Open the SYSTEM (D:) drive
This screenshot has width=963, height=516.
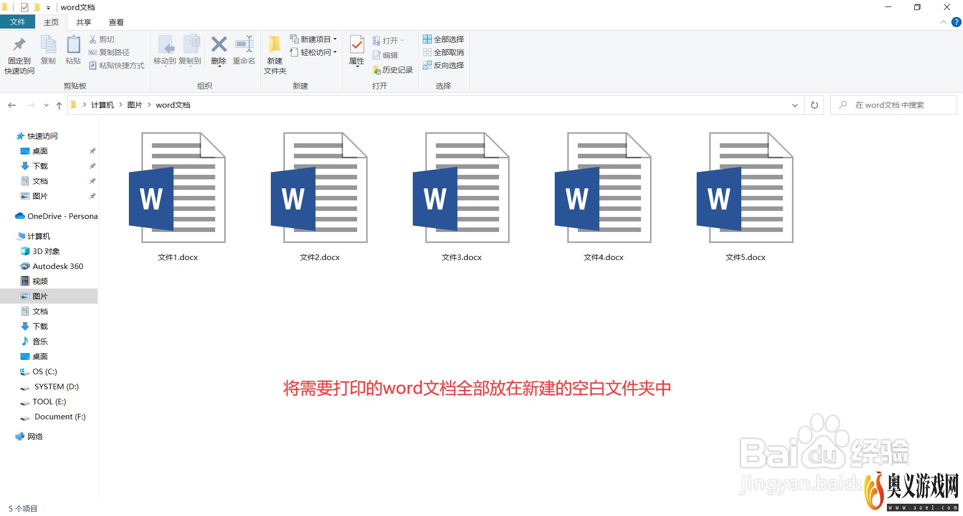50,386
